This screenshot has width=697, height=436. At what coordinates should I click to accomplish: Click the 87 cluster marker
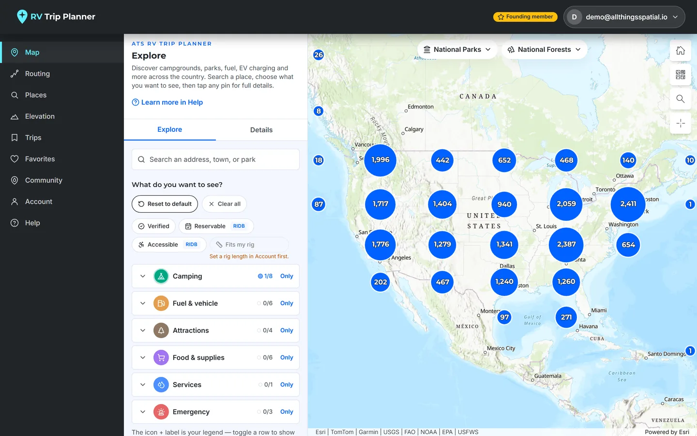coord(318,204)
